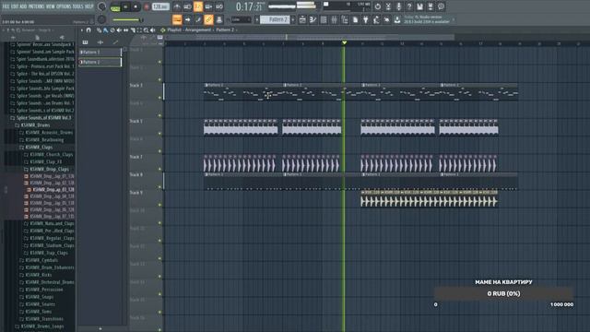Select Pattern 1 in the picker panel

click(100, 52)
